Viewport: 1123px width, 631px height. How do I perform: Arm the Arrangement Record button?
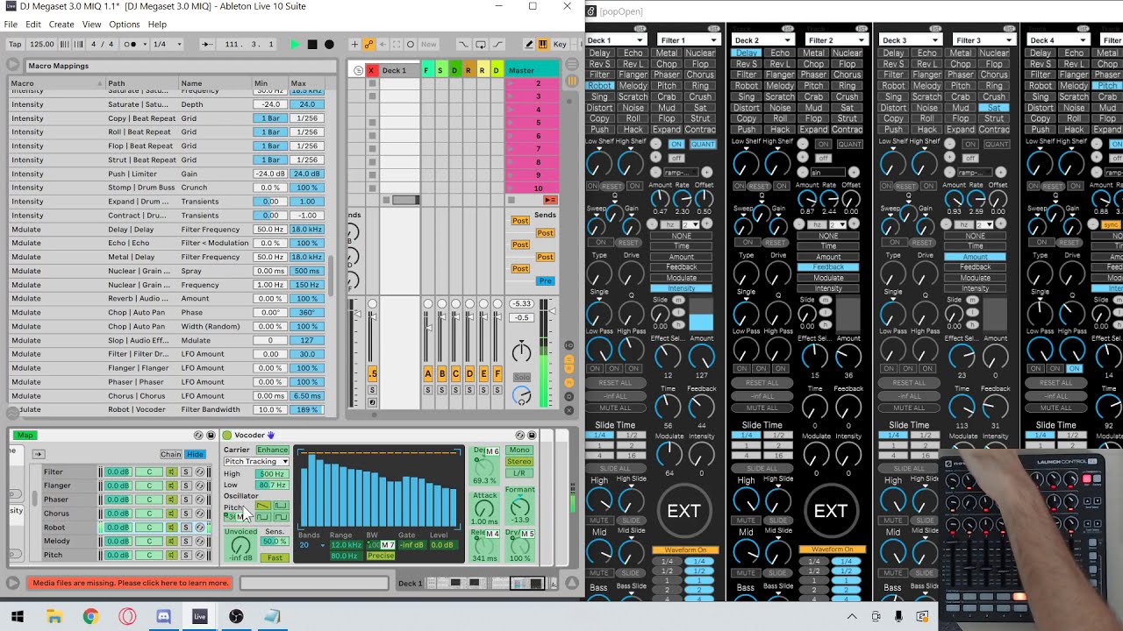point(329,44)
